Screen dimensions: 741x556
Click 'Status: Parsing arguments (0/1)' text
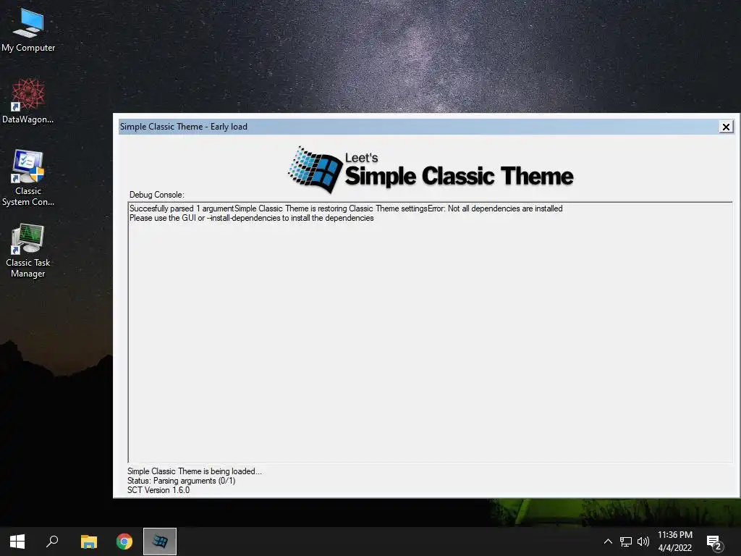point(181,481)
